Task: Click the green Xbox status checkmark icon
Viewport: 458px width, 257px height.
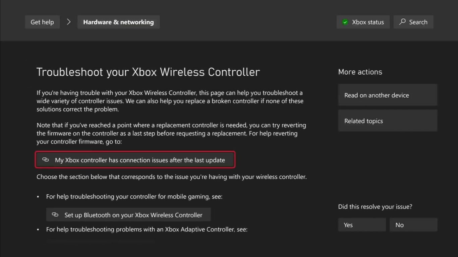Action: (x=345, y=22)
